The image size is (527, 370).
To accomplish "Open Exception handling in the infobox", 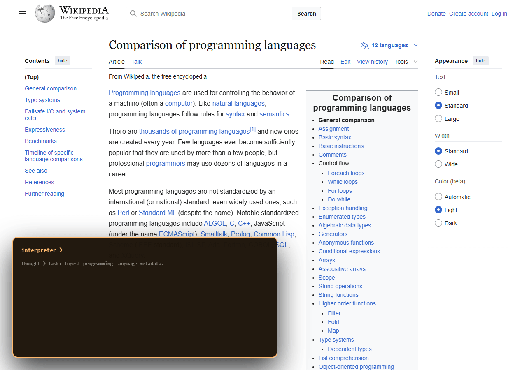I will coord(343,208).
